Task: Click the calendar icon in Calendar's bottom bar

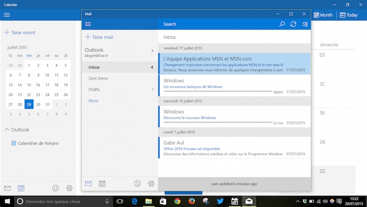Action: point(21,188)
